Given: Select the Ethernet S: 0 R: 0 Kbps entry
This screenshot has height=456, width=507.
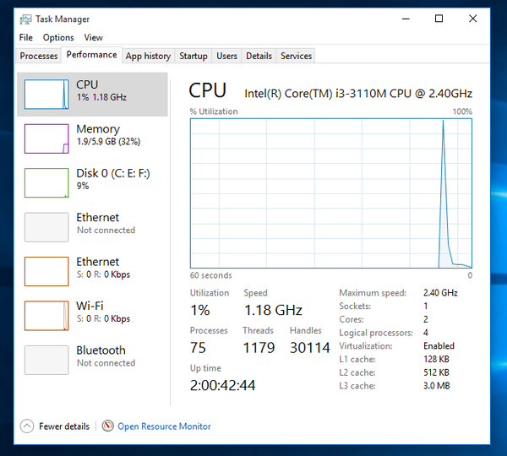Looking at the screenshot, I should pyautogui.click(x=92, y=271).
